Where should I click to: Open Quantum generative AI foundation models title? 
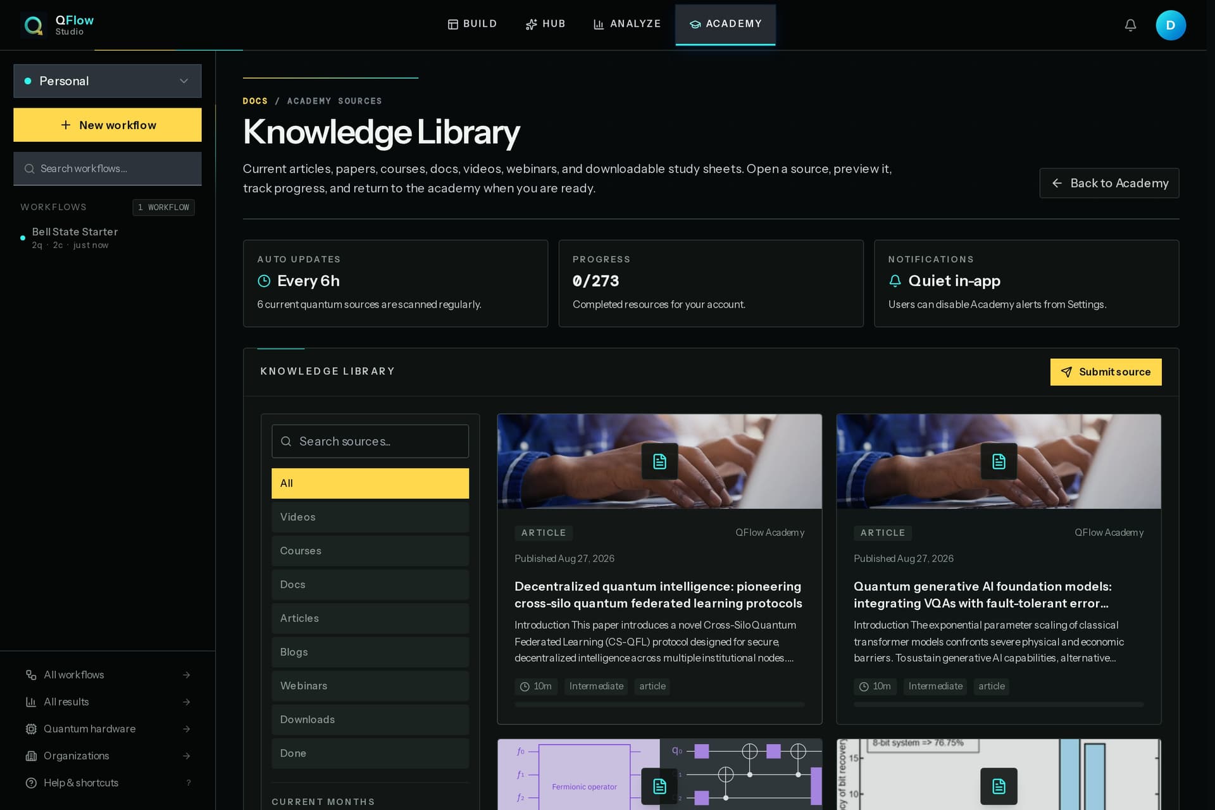coord(982,595)
